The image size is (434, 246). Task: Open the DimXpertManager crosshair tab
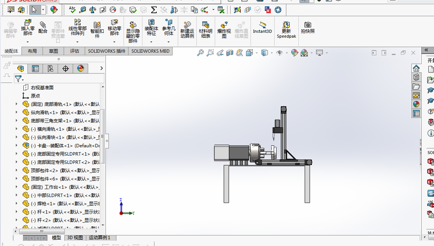66,68
